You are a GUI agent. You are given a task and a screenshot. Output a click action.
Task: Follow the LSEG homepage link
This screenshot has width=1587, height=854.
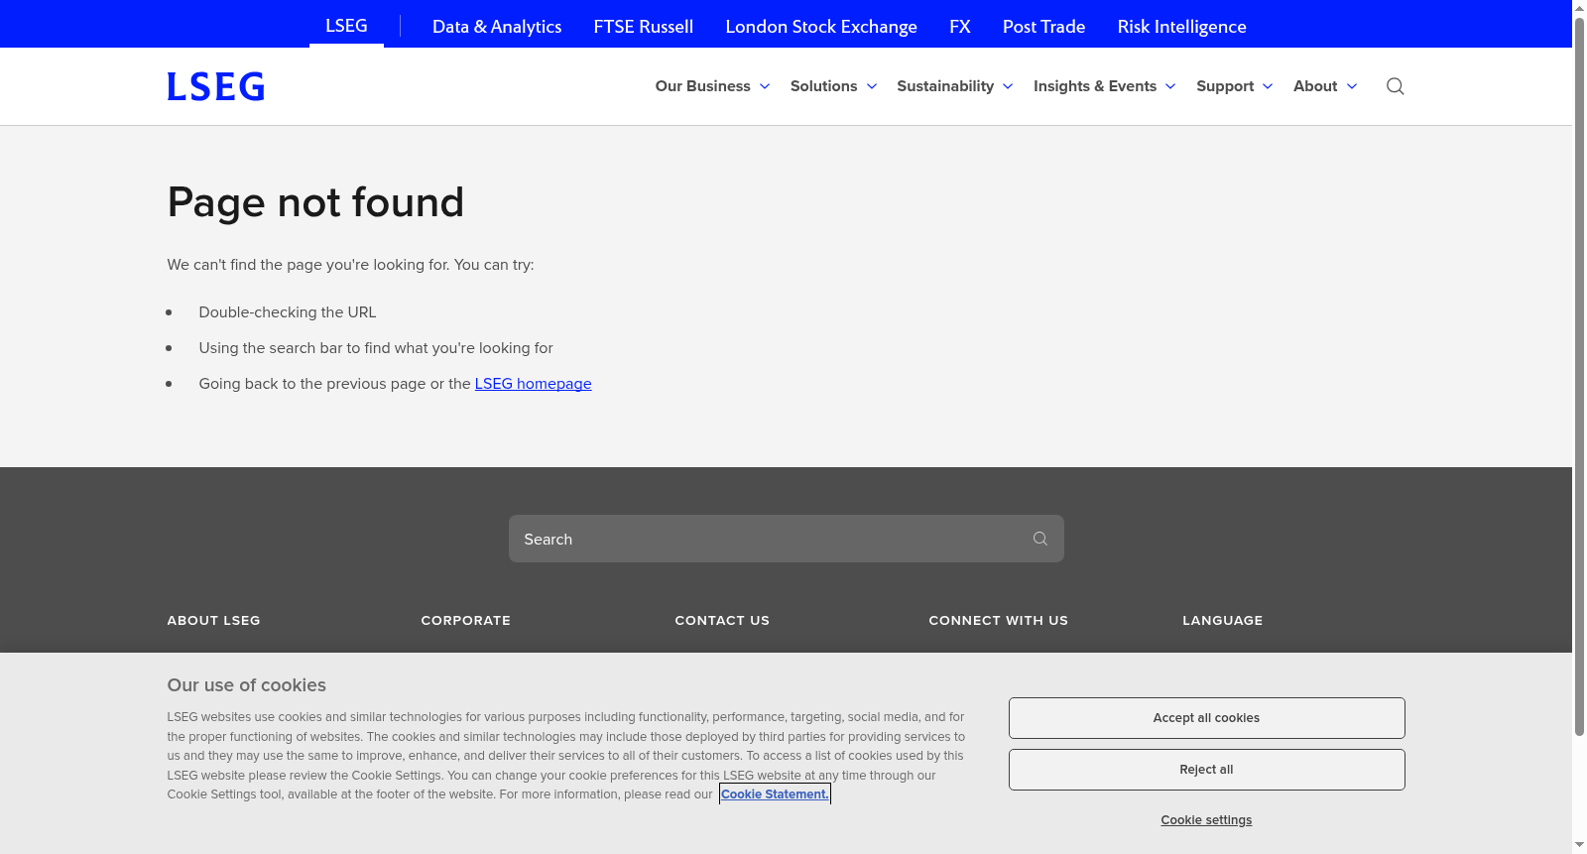pos(533,384)
